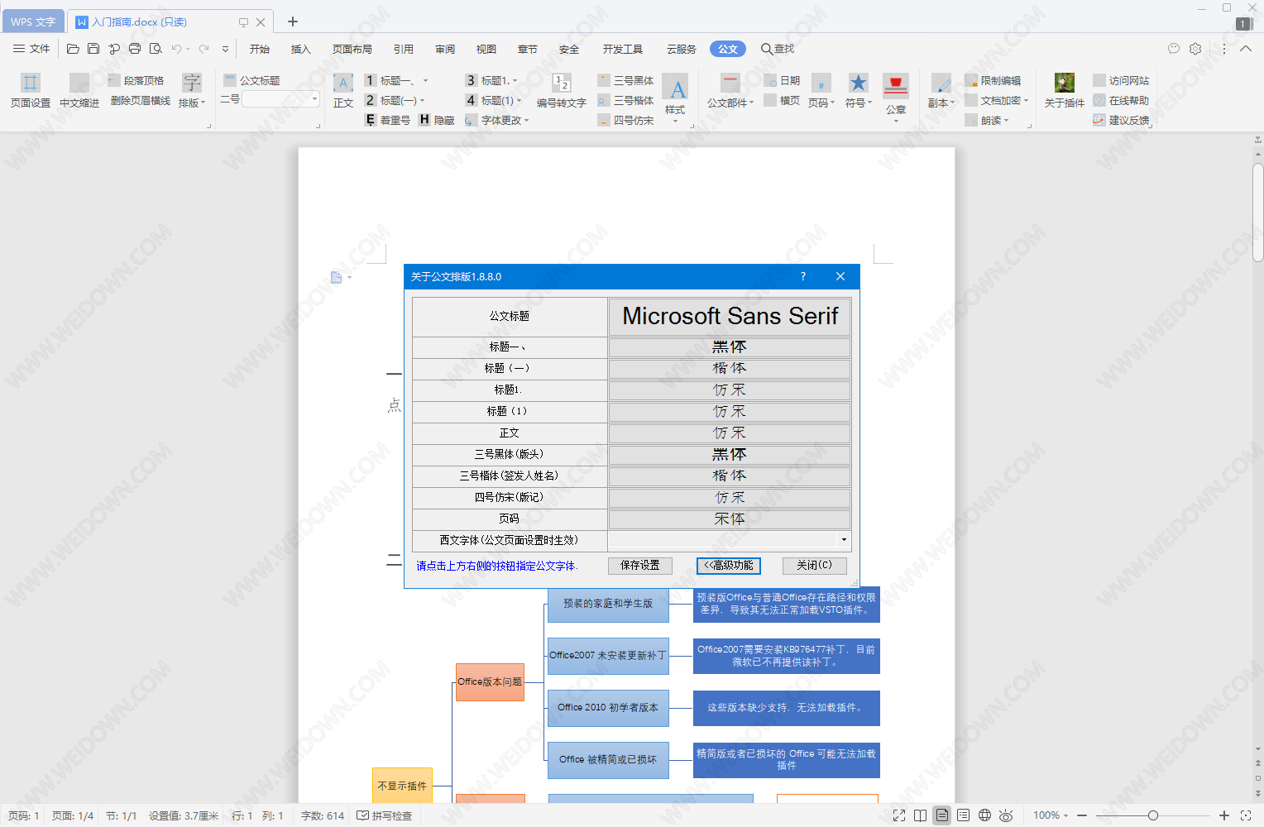This screenshot has width=1264, height=827.
Task: Expand the 朗读 read aloud dropdown
Action: click(x=1006, y=120)
